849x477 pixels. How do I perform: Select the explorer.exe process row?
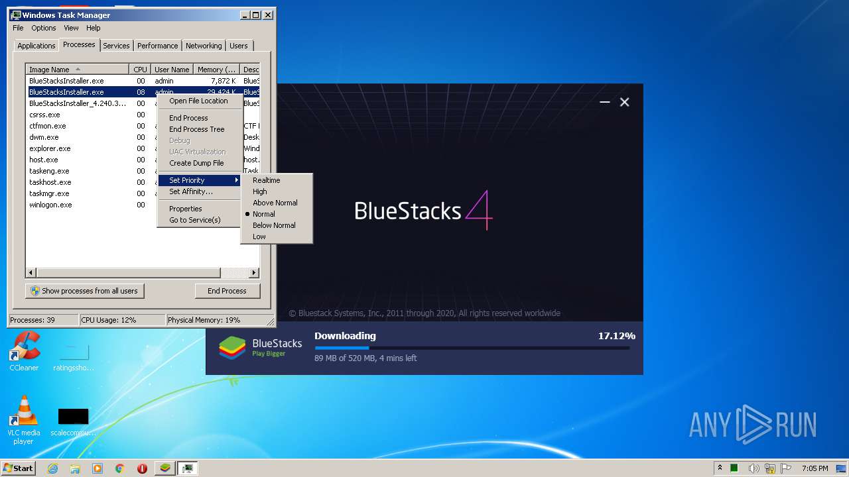(92, 148)
